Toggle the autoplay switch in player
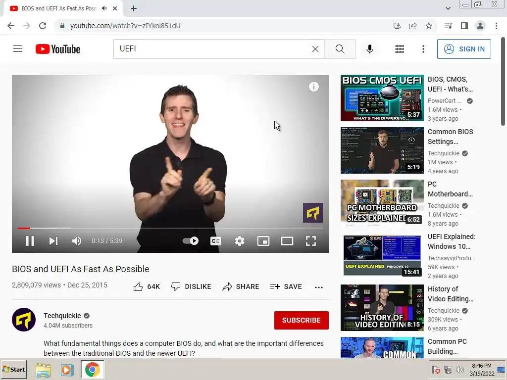The width and height of the screenshot is (507, 380). pyautogui.click(x=191, y=241)
